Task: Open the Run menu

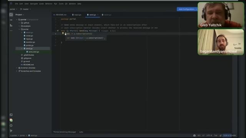Action: tap(55, 4)
